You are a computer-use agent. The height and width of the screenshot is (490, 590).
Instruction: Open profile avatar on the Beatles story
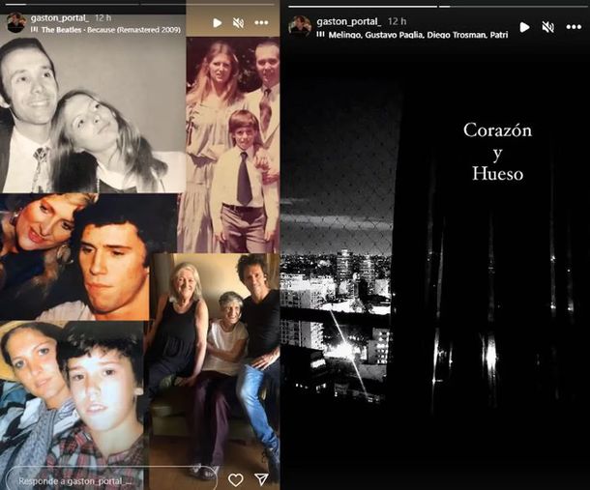(16, 22)
